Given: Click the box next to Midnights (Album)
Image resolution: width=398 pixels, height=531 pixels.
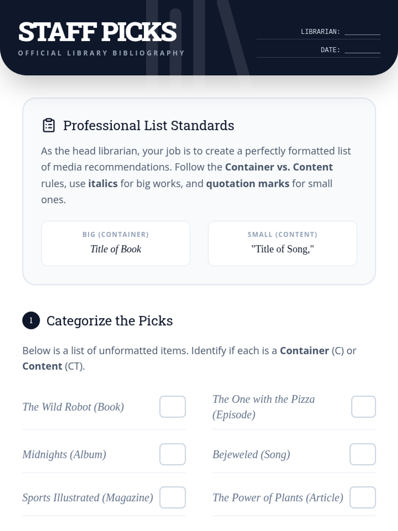Looking at the screenshot, I should click(x=172, y=454).
